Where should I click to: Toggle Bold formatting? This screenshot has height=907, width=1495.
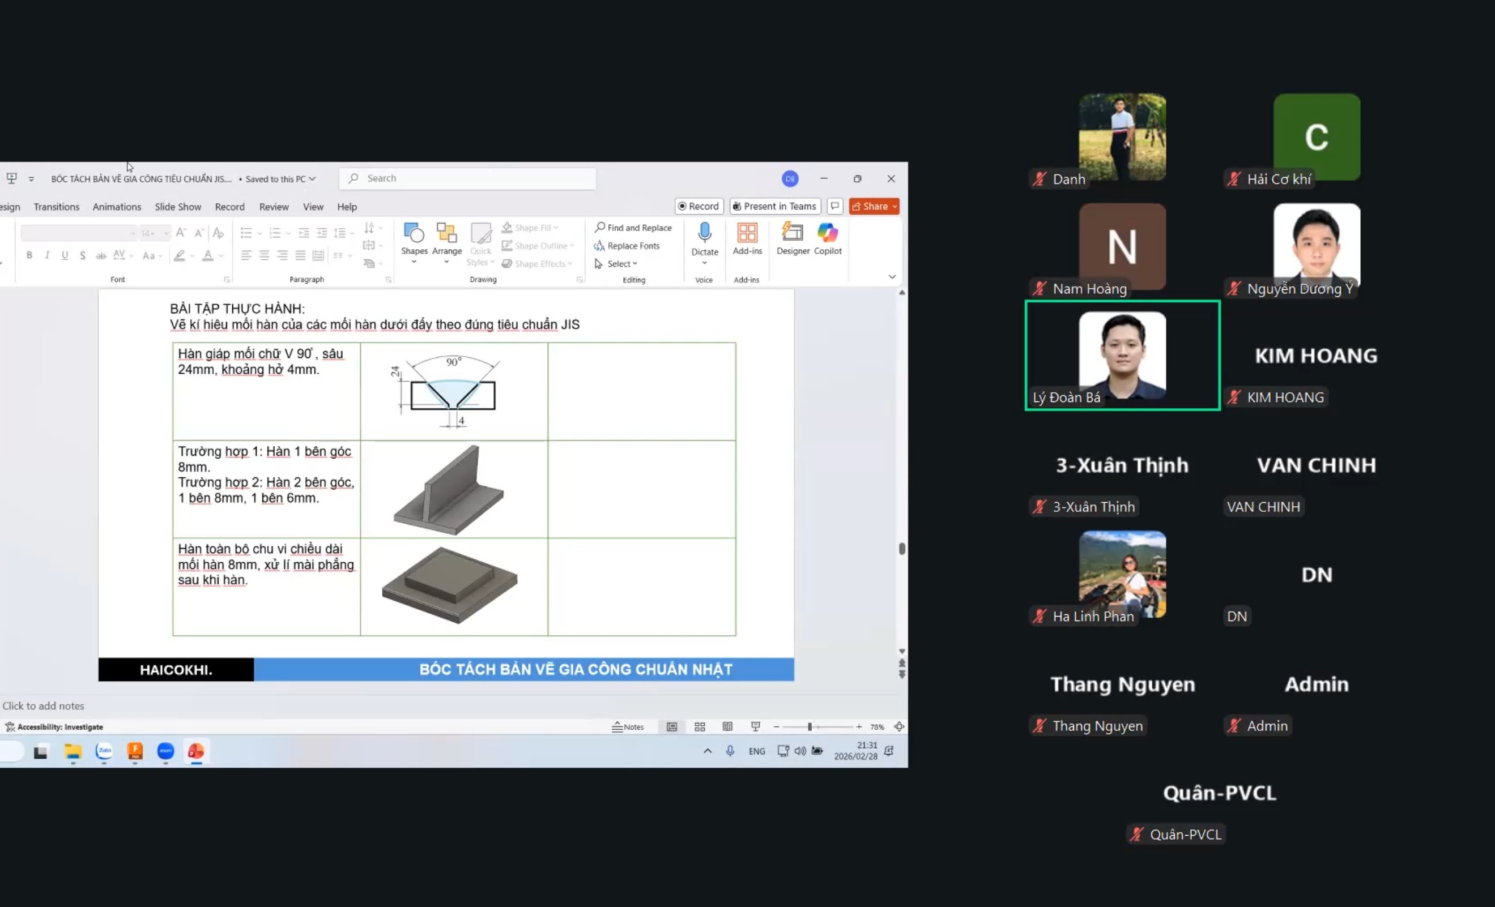29,255
